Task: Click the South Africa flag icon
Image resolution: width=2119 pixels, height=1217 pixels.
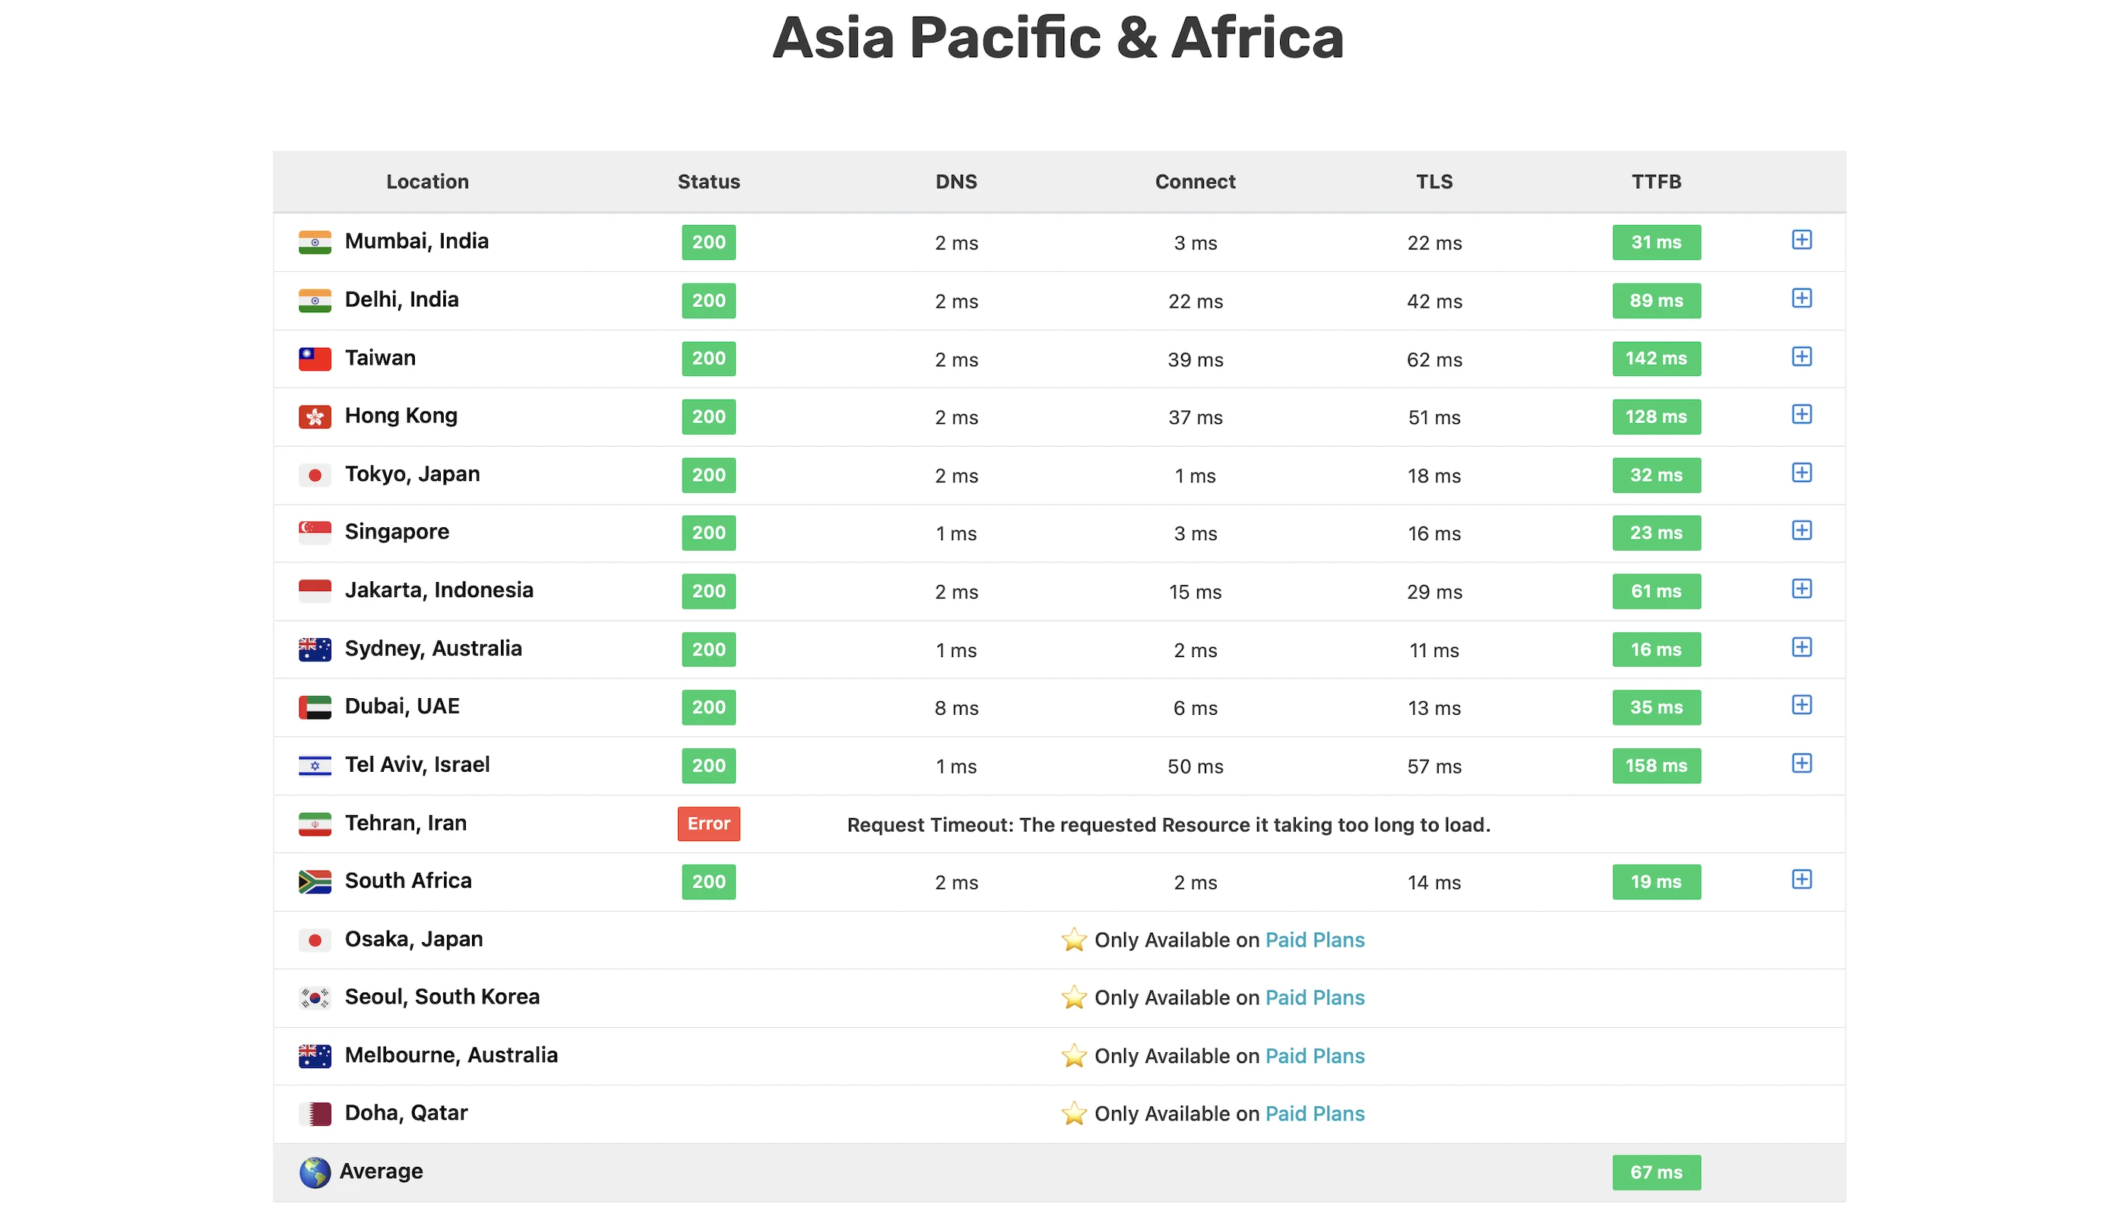Action: coord(315,881)
